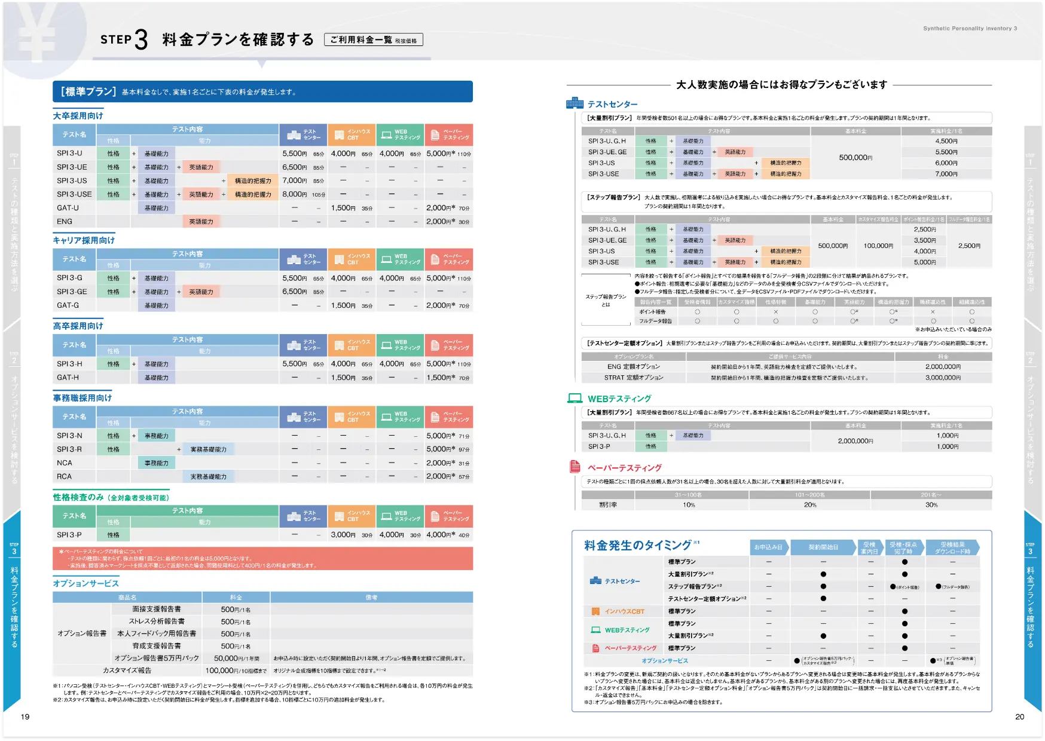Click the red document icon beside the ペーパーテスティング heading
Screen dimensions: 1045x741
(575, 467)
